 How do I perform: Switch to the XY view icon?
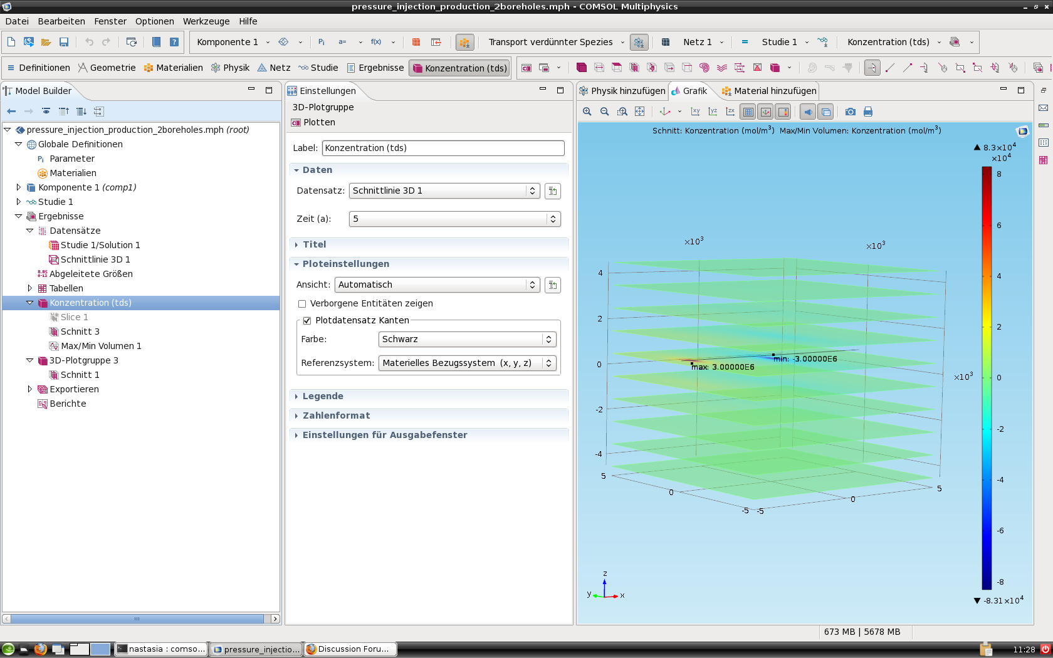pyautogui.click(x=695, y=112)
